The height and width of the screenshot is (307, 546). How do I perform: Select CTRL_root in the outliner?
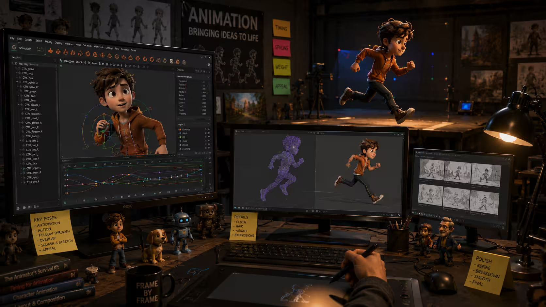[x=27, y=73]
